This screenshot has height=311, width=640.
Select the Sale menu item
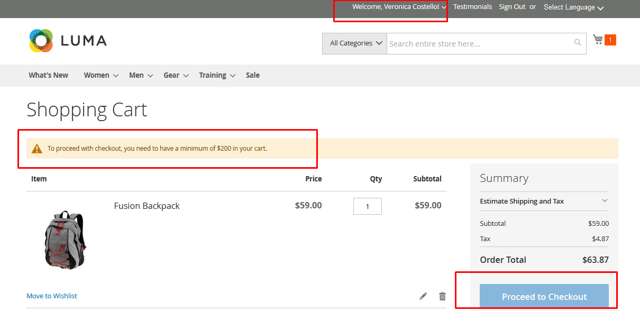pos(252,75)
